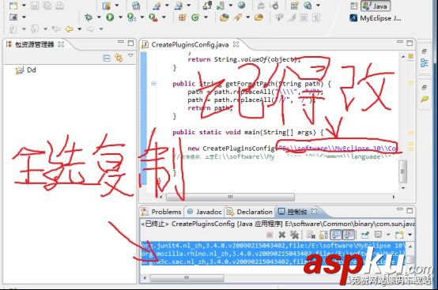Open the Debug dropdown arrow

click(x=99, y=17)
